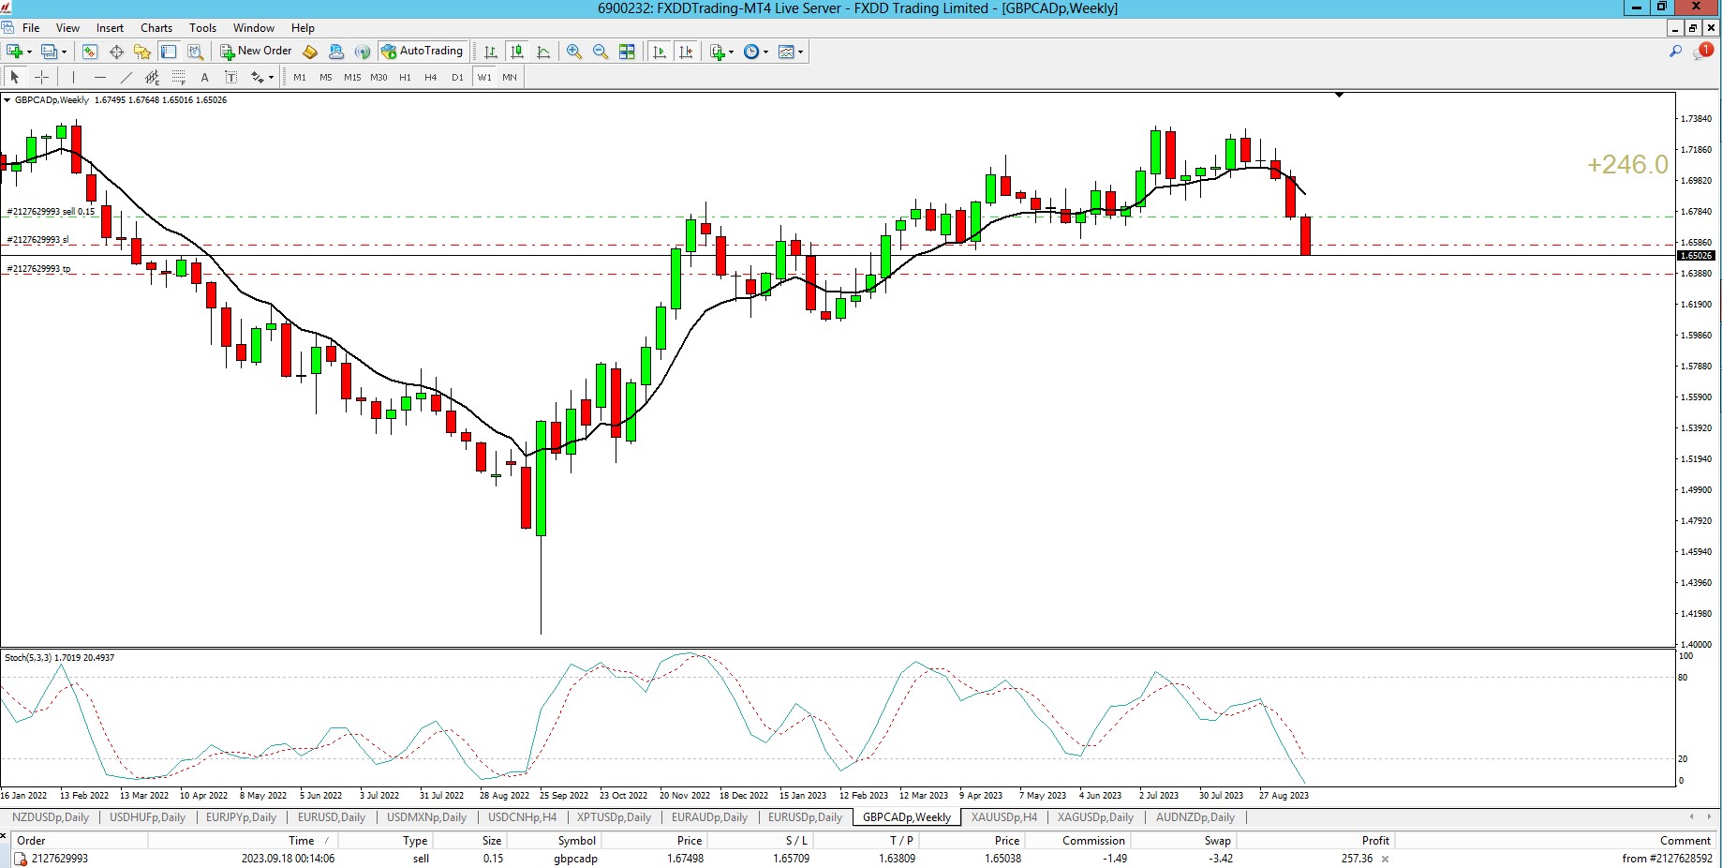Select the Text Label tool
The width and height of the screenshot is (1722, 868).
coord(205,77)
